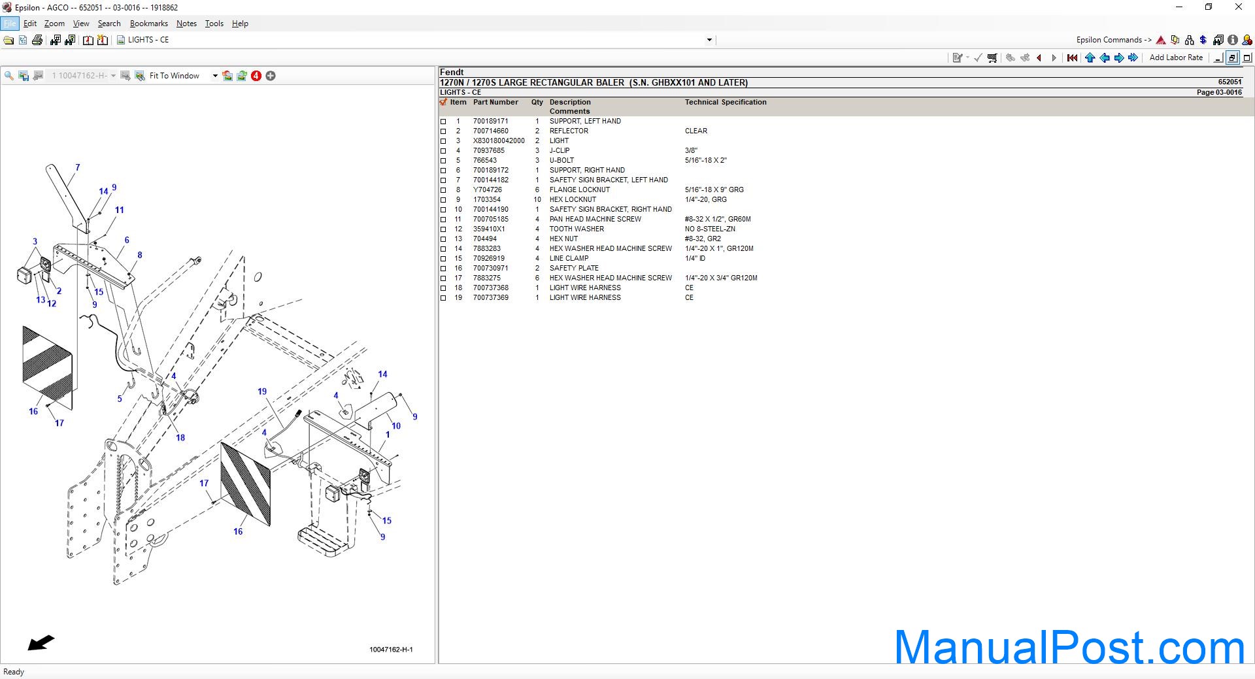Check box for item 1 SUPPORT, LEFT HAND

click(x=443, y=122)
